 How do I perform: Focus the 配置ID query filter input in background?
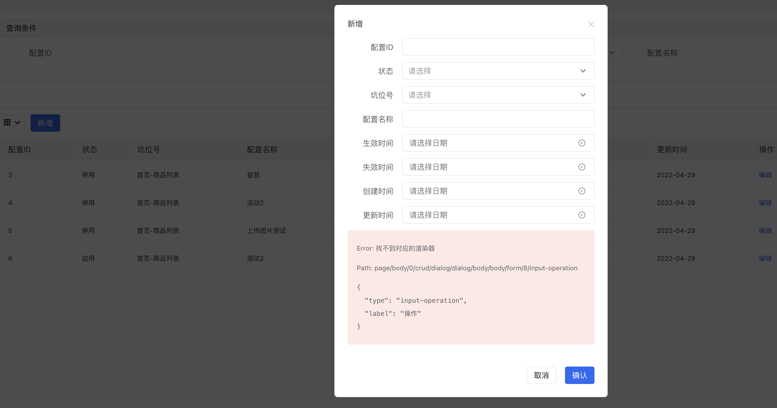pyautogui.click(x=185, y=53)
